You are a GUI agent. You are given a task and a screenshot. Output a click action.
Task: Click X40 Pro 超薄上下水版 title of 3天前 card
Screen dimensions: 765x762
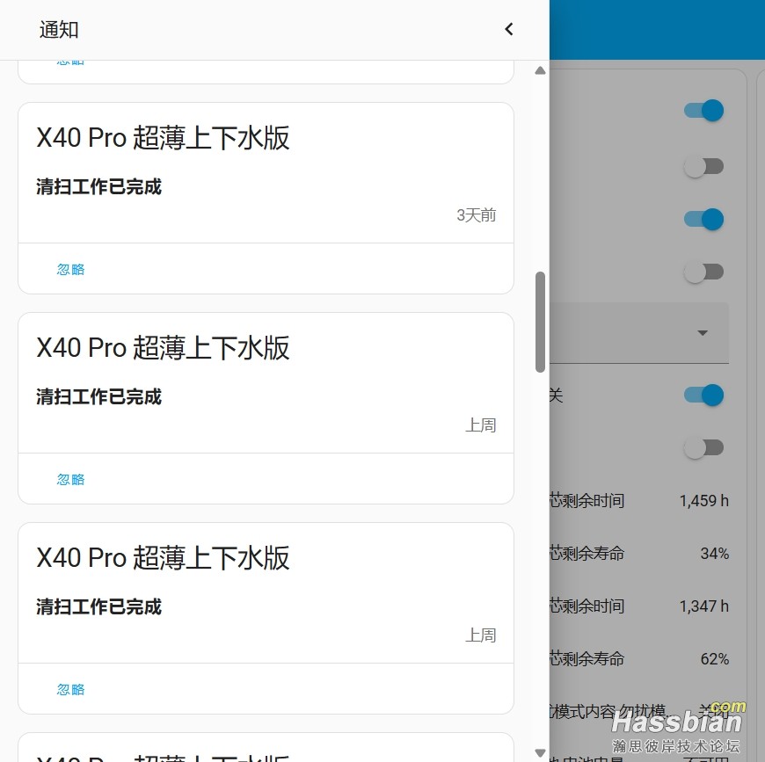(x=163, y=137)
